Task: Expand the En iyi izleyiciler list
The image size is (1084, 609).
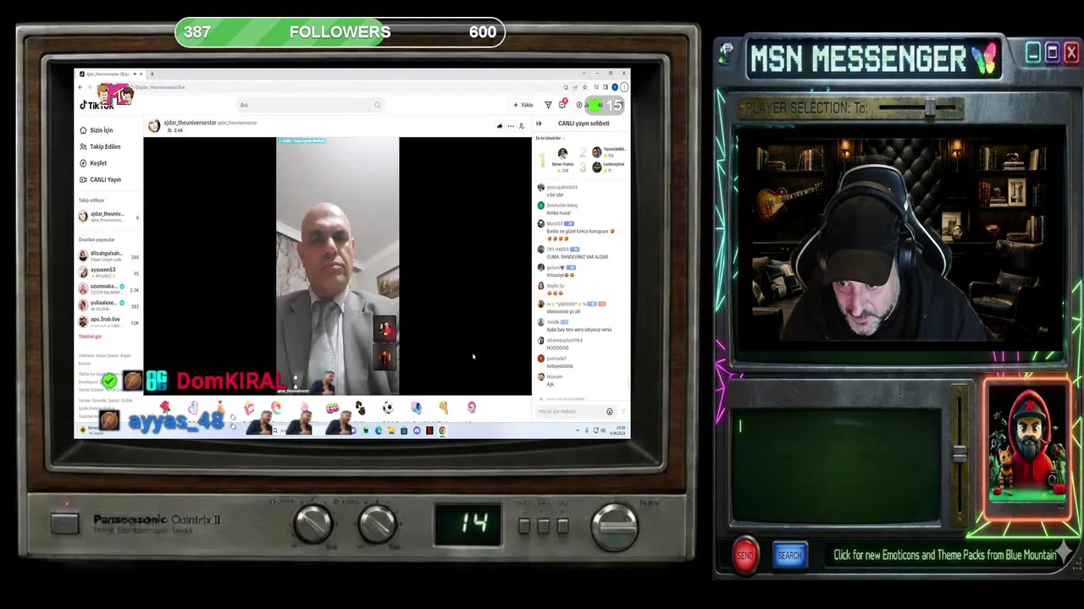Action: pyautogui.click(x=550, y=138)
